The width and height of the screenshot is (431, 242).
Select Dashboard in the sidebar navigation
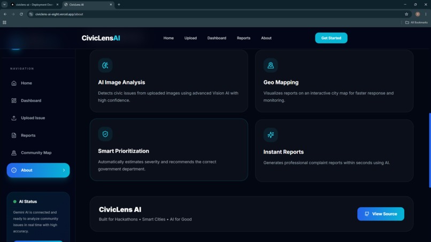[x=38, y=100]
